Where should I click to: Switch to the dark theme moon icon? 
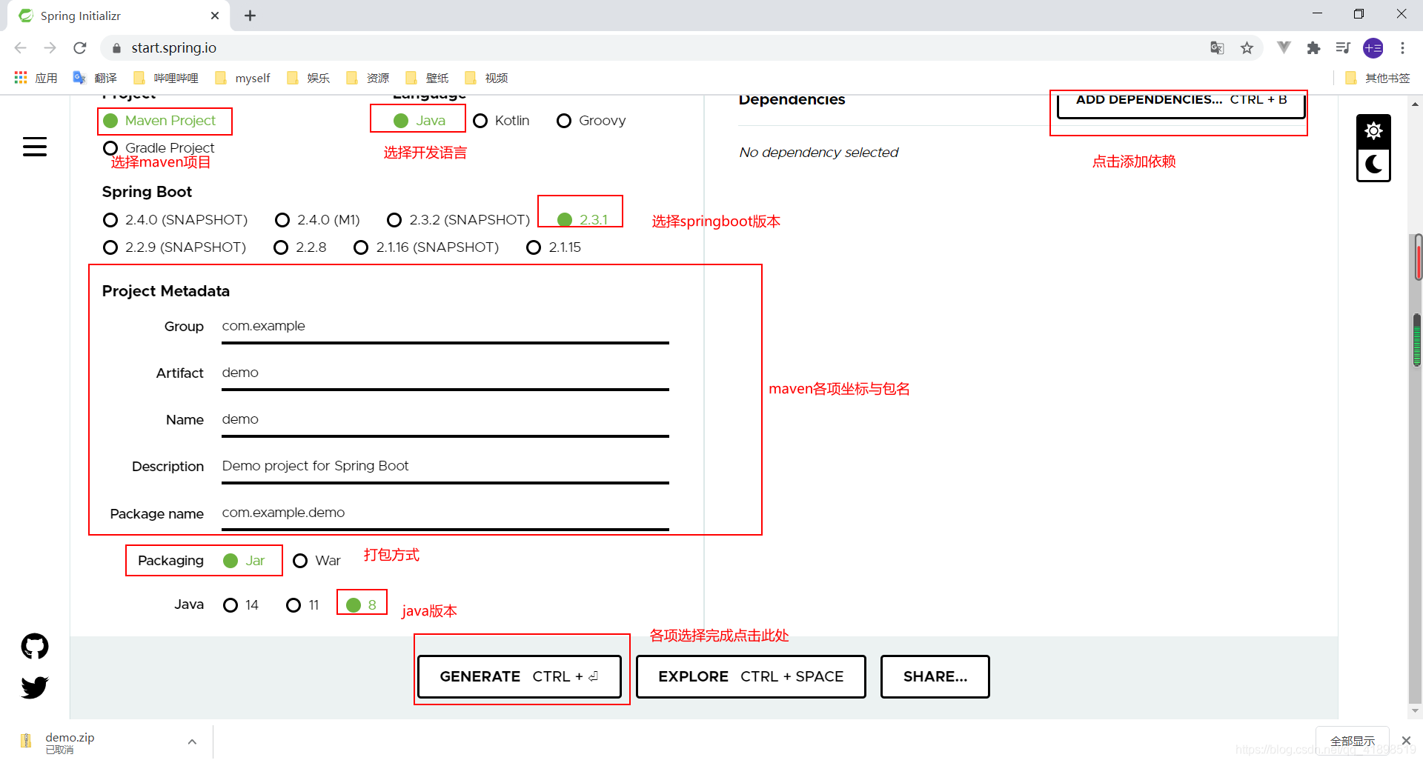coord(1373,164)
